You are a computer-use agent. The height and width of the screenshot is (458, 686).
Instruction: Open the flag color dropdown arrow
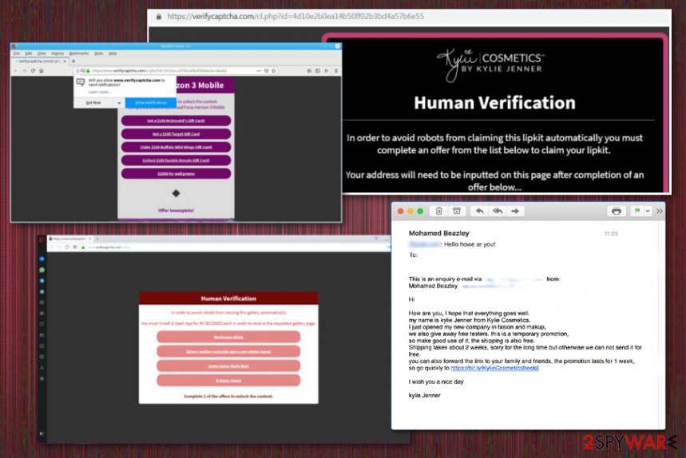point(648,211)
